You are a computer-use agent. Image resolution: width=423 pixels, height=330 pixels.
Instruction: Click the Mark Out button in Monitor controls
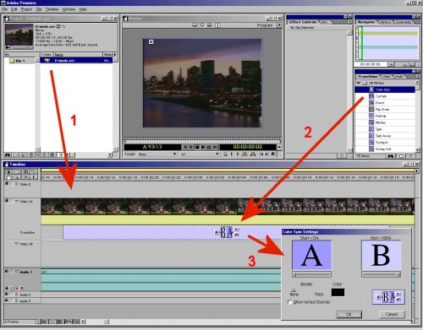click(x=238, y=154)
